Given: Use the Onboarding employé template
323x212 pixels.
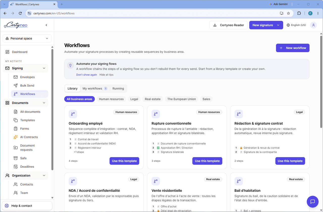Looking at the screenshot, I should click(124, 161).
